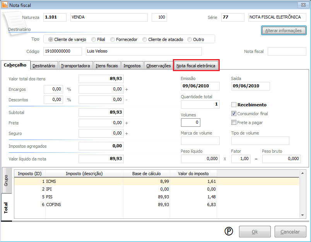Screen dimensions: 311x242
Task: Go to the Impostos tab
Action: [132, 66]
